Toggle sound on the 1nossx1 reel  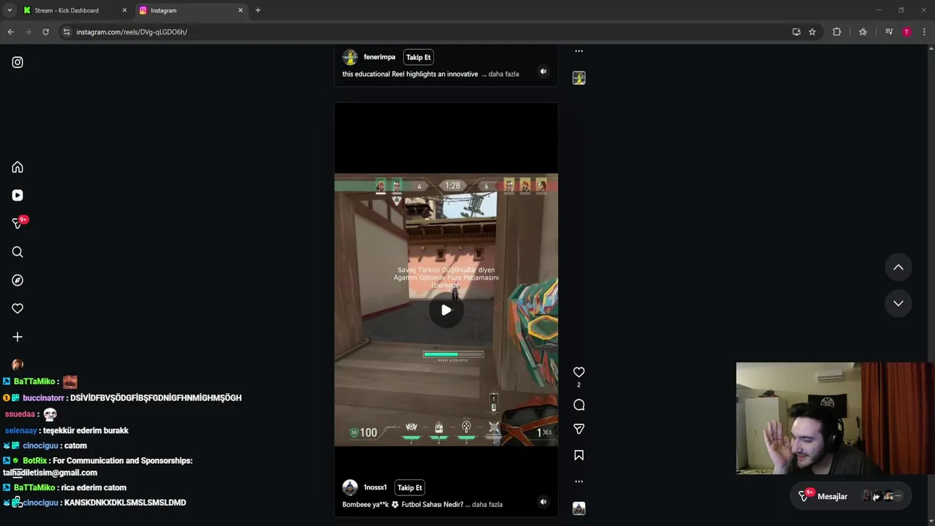543,502
